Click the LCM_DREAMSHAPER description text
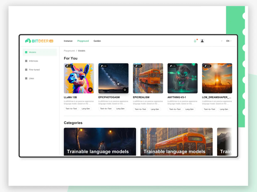This screenshot has height=192, width=257. pyautogui.click(x=217, y=102)
